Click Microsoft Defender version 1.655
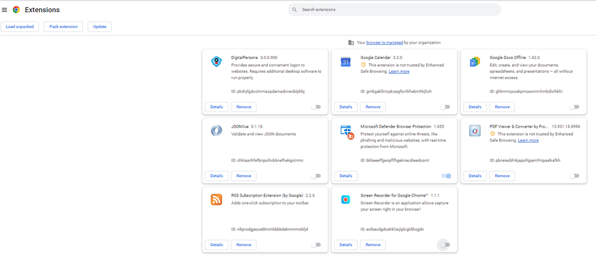The image size is (596, 270). point(439,126)
